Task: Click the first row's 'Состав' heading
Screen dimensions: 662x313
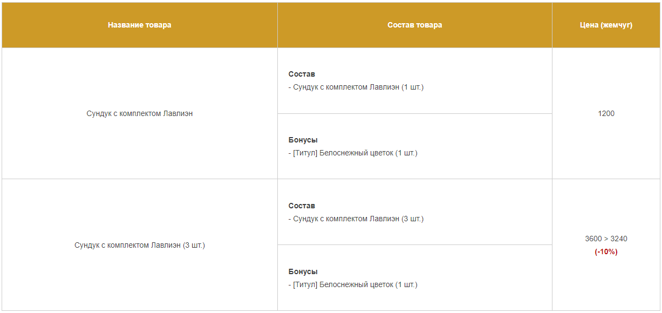Action: 302,74
